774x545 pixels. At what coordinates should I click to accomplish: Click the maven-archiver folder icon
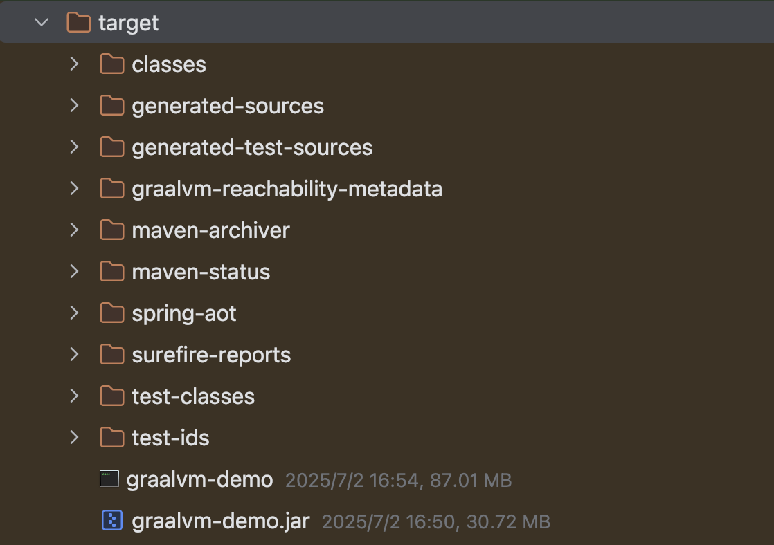click(112, 230)
